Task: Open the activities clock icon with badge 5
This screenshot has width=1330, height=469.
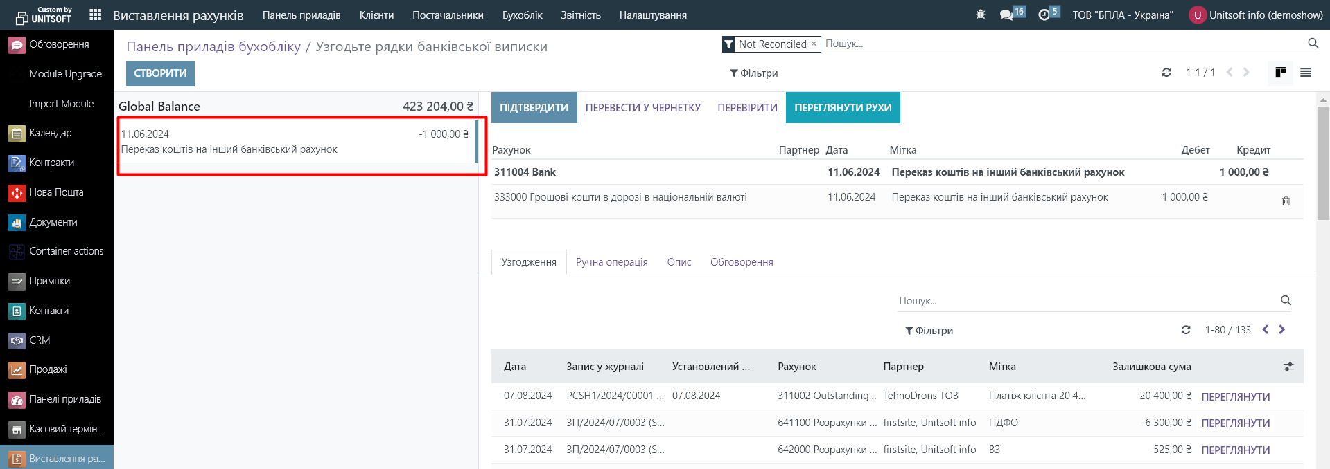Action: pos(1044,15)
